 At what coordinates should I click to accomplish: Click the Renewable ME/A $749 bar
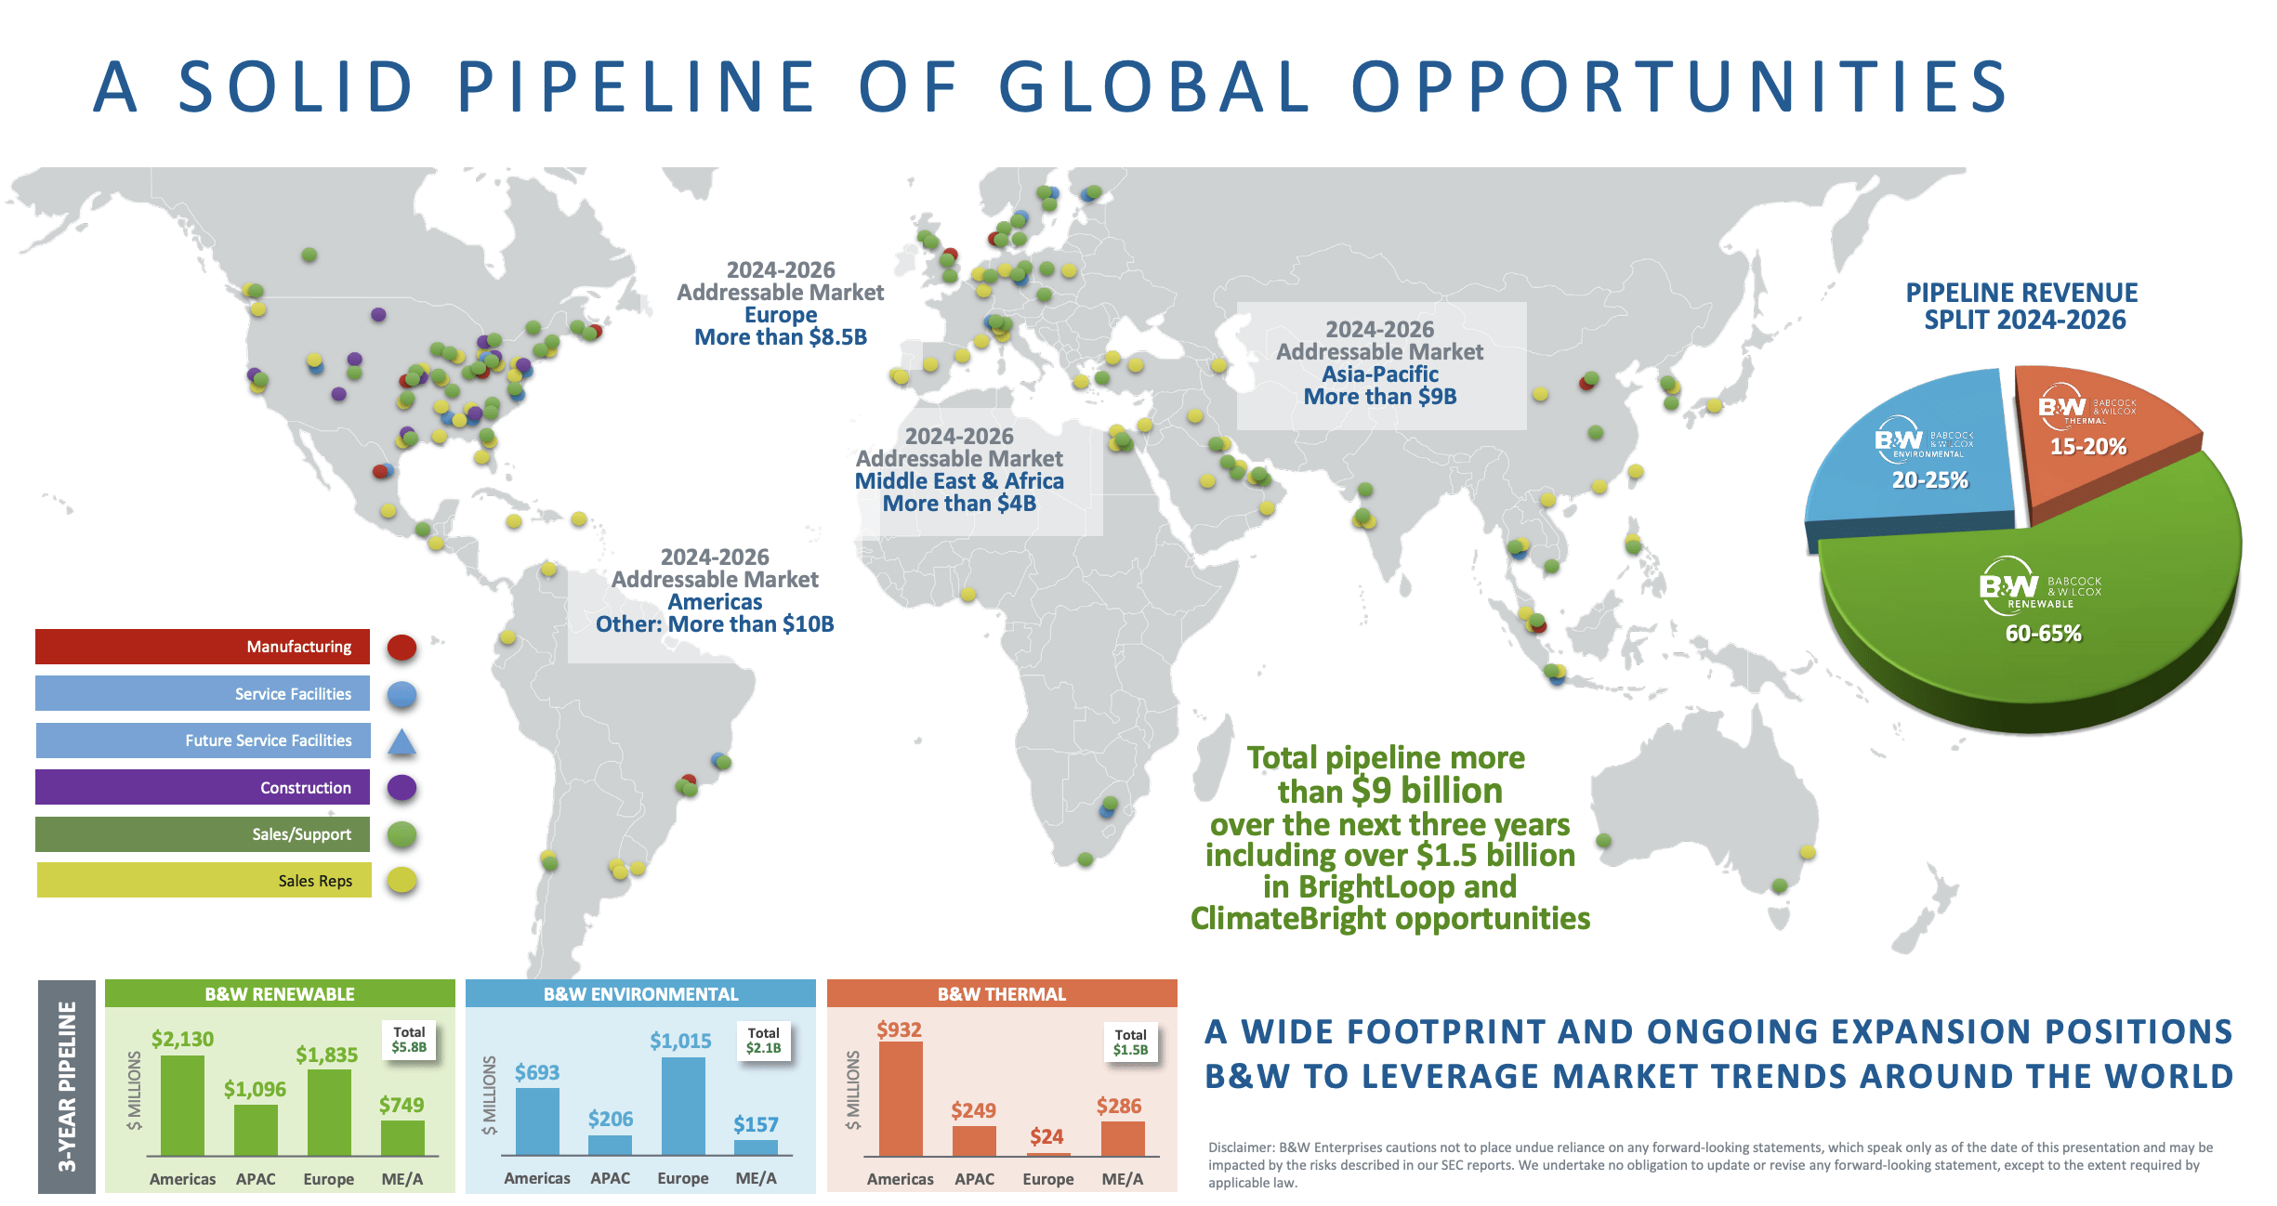point(402,1138)
